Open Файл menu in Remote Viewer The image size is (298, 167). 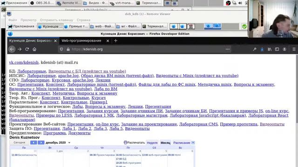point(13,20)
